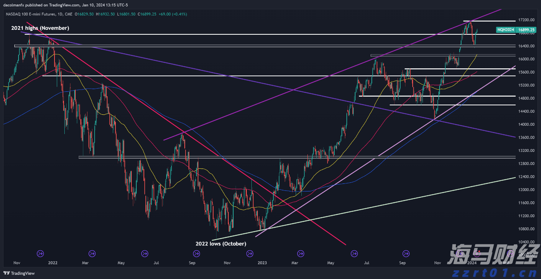
Task: Select the event marker icon before Jul 2022
Action: [x=145, y=253]
